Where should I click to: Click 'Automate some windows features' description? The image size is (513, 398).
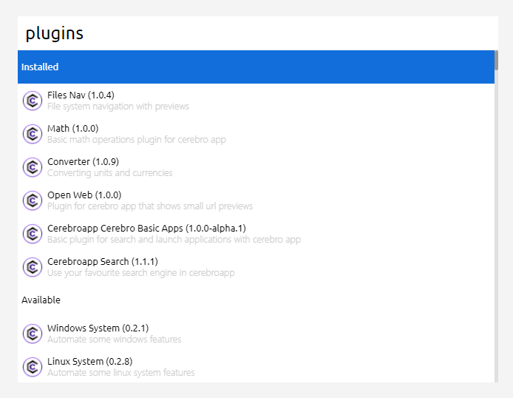click(x=114, y=340)
